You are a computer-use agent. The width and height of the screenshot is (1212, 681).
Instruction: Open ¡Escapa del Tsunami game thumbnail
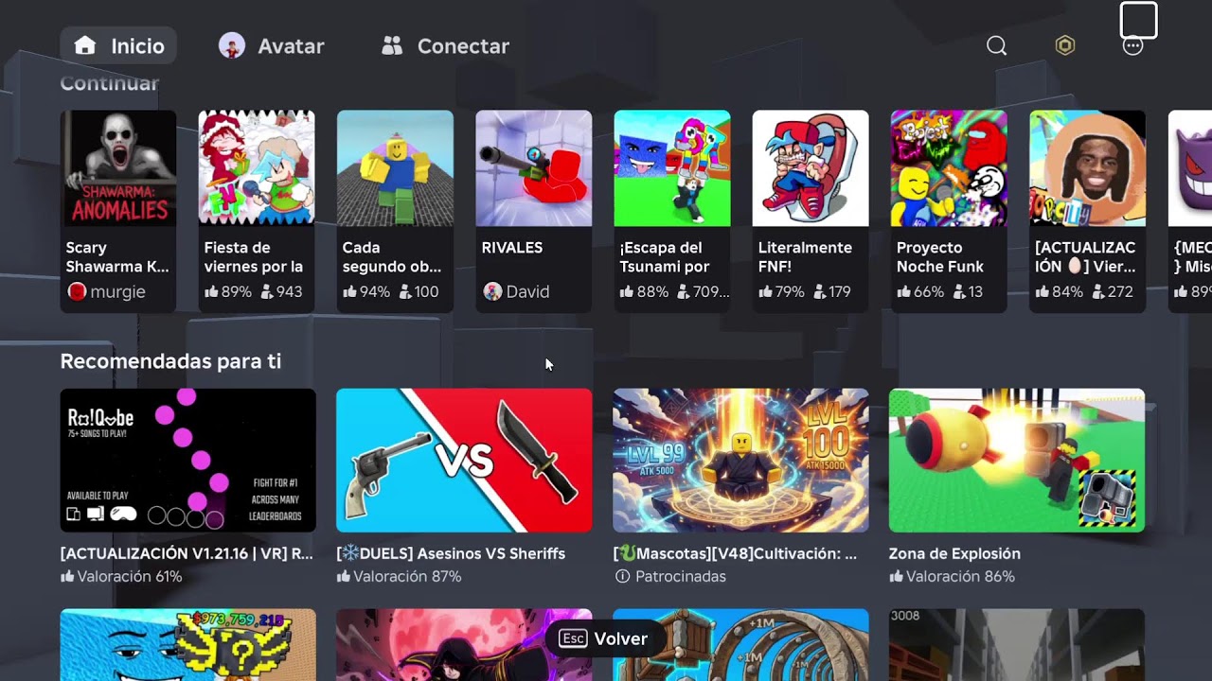point(671,168)
